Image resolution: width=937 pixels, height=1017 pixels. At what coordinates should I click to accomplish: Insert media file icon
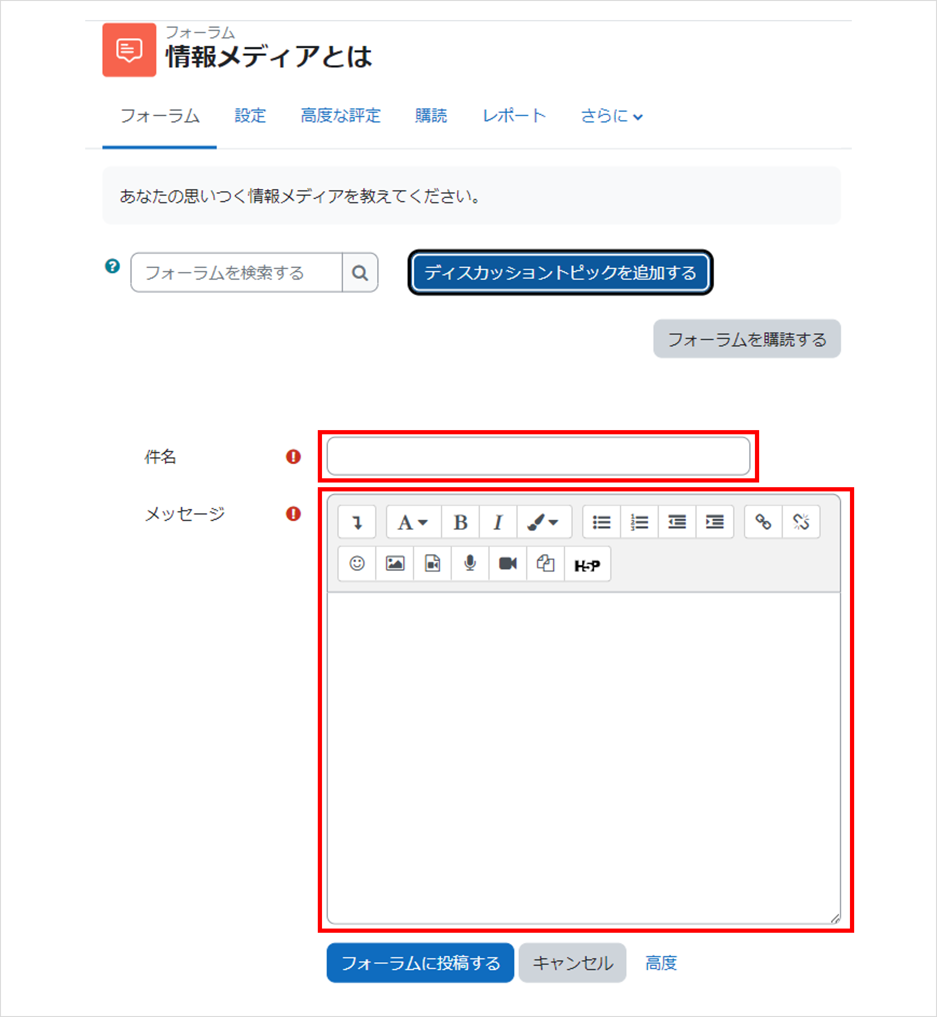tap(432, 563)
